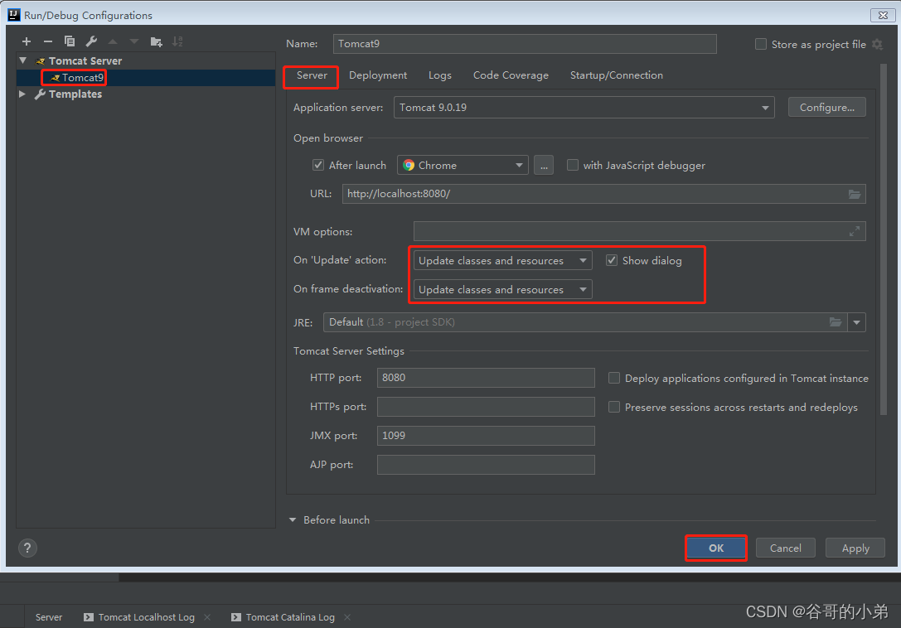Click the URL input field
This screenshot has width=901, height=628.
604,194
